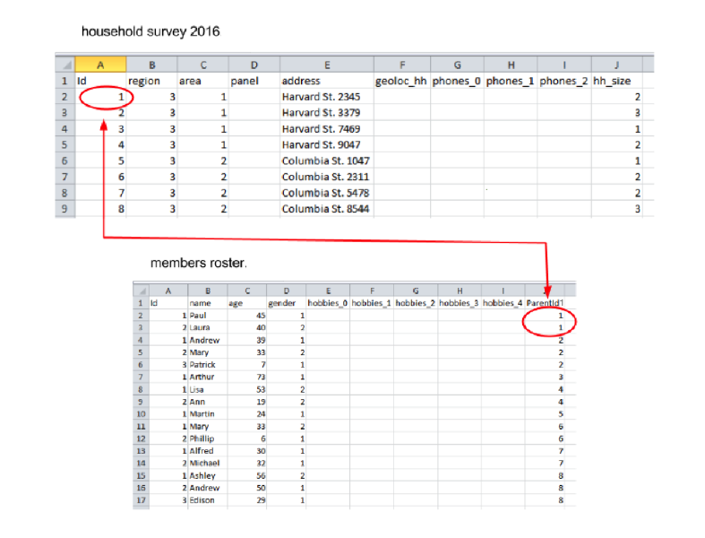Select the phones_1 header cell
Viewport: 705px width, 538px height.
(511, 81)
